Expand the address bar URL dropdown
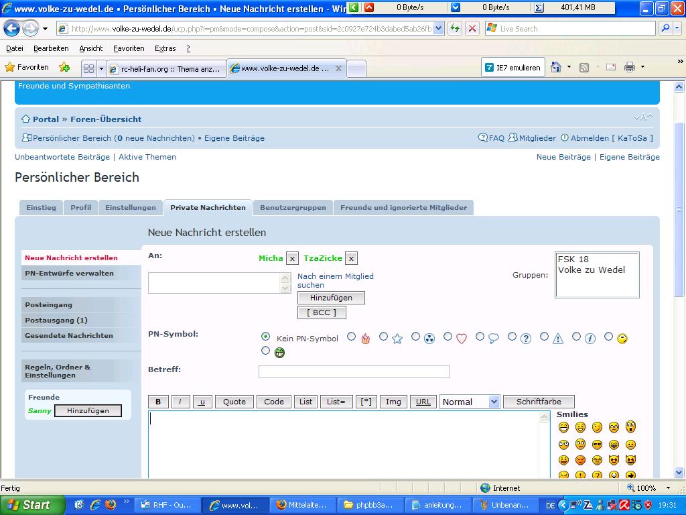The image size is (686, 515). [x=438, y=29]
